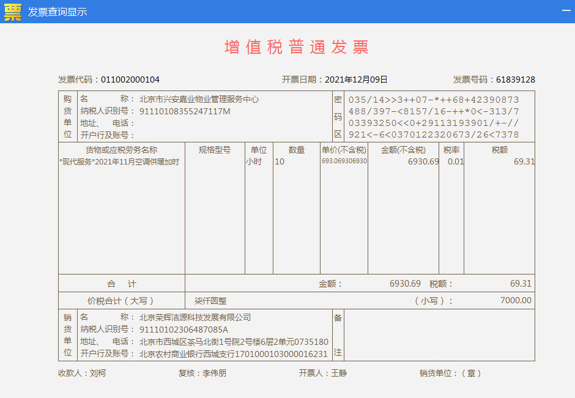The image size is (575, 398).
Task: Select invoice number 61839128
Action: coord(516,79)
